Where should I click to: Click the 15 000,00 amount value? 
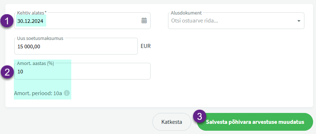pyautogui.click(x=29, y=47)
